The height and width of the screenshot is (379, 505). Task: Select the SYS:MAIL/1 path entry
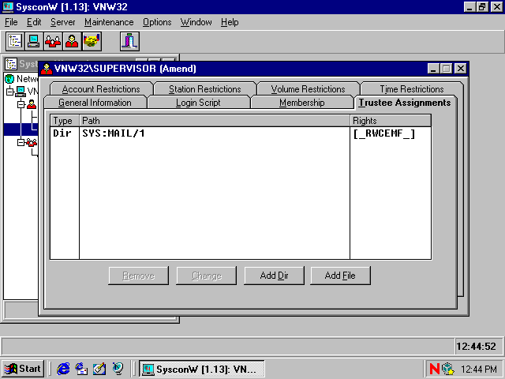coord(114,133)
